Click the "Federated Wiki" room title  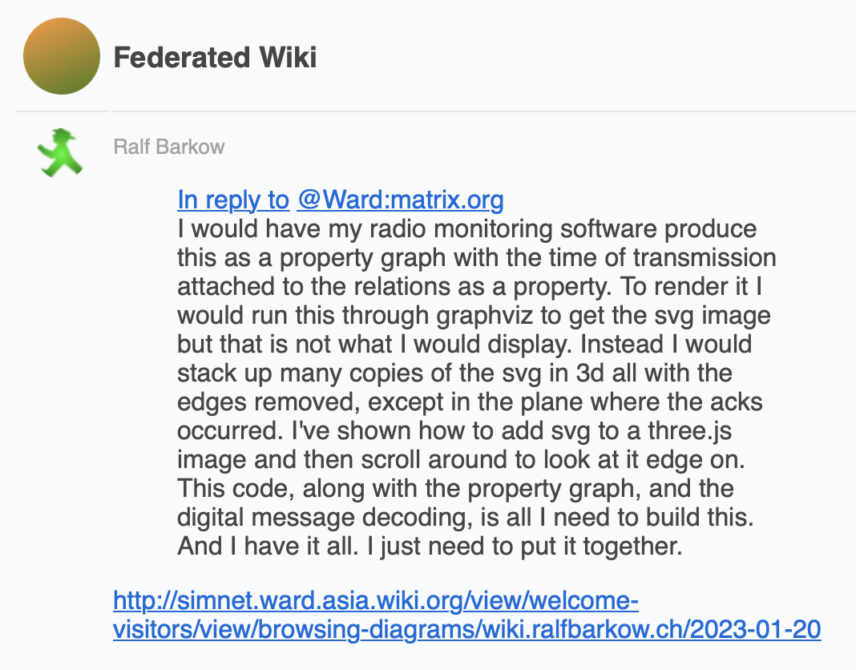[215, 58]
